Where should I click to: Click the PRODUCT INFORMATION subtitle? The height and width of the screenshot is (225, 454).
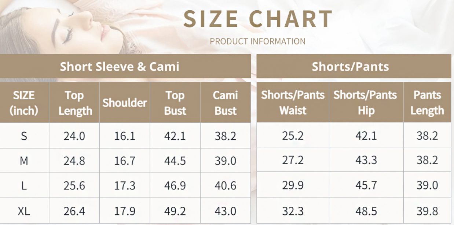pyautogui.click(x=257, y=41)
